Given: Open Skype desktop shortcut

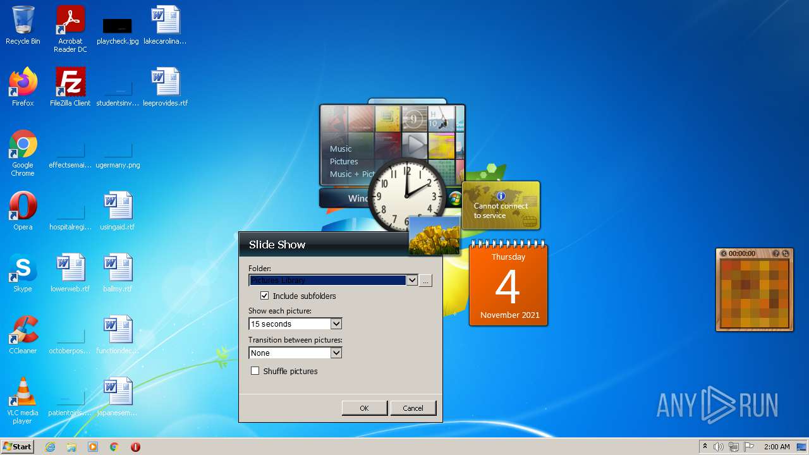Looking at the screenshot, I should coord(23,273).
